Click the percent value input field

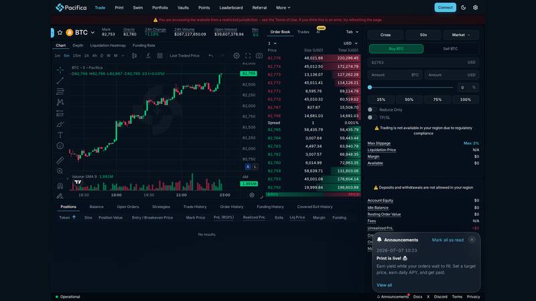[467, 88]
